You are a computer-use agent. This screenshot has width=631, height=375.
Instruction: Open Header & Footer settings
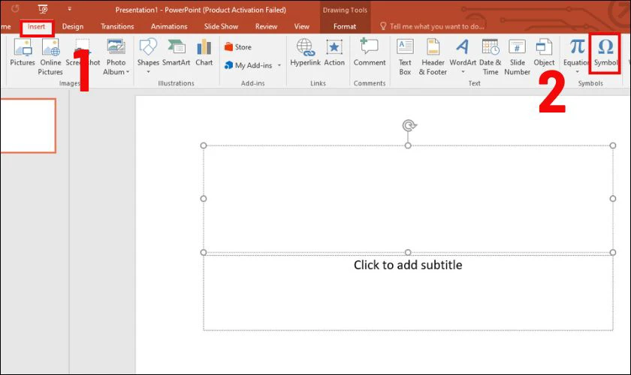(433, 57)
